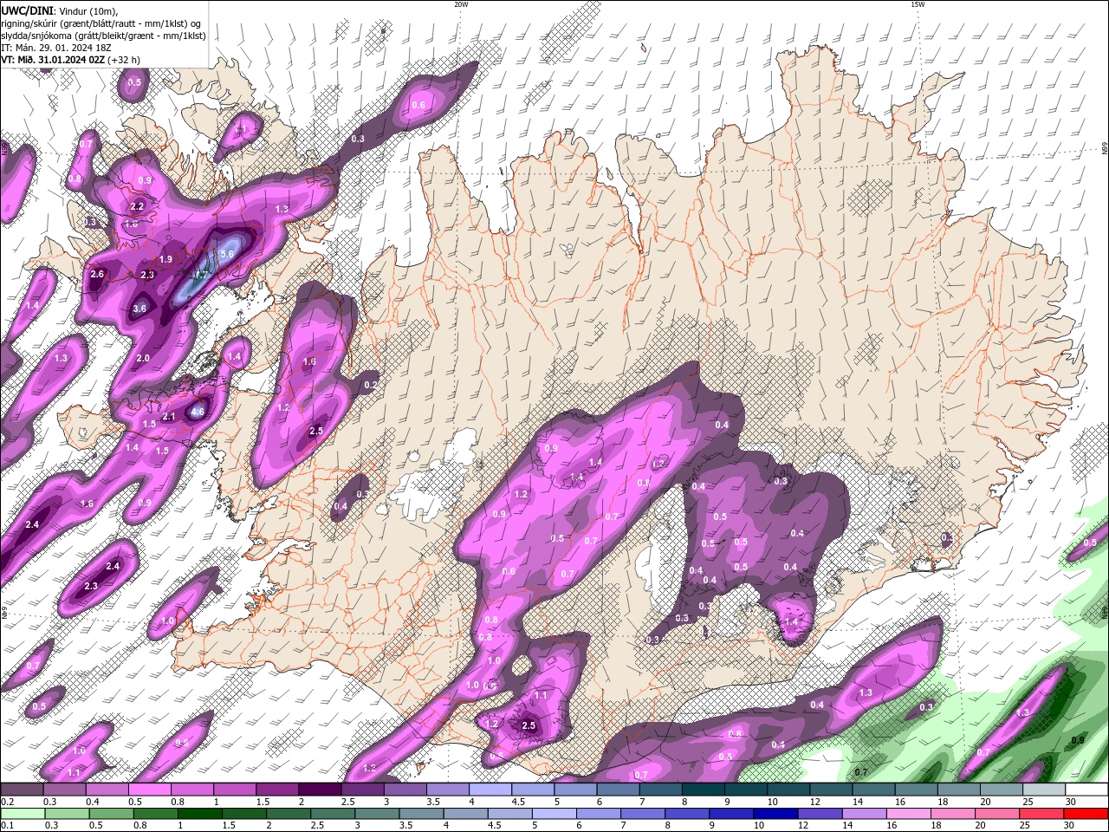Select initial time 'IT: Mán. 29. 01. 2024 18Z'
The image size is (1109, 832).
coord(56,48)
